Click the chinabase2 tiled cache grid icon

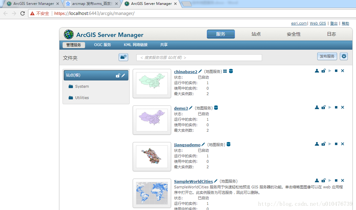pos(225,71)
